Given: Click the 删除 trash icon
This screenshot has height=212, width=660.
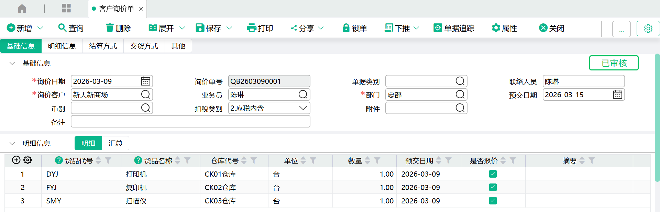Looking at the screenshot, I should pos(110,28).
